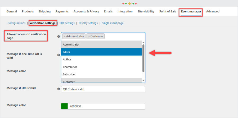Pick Author in the role list

coord(101,59)
